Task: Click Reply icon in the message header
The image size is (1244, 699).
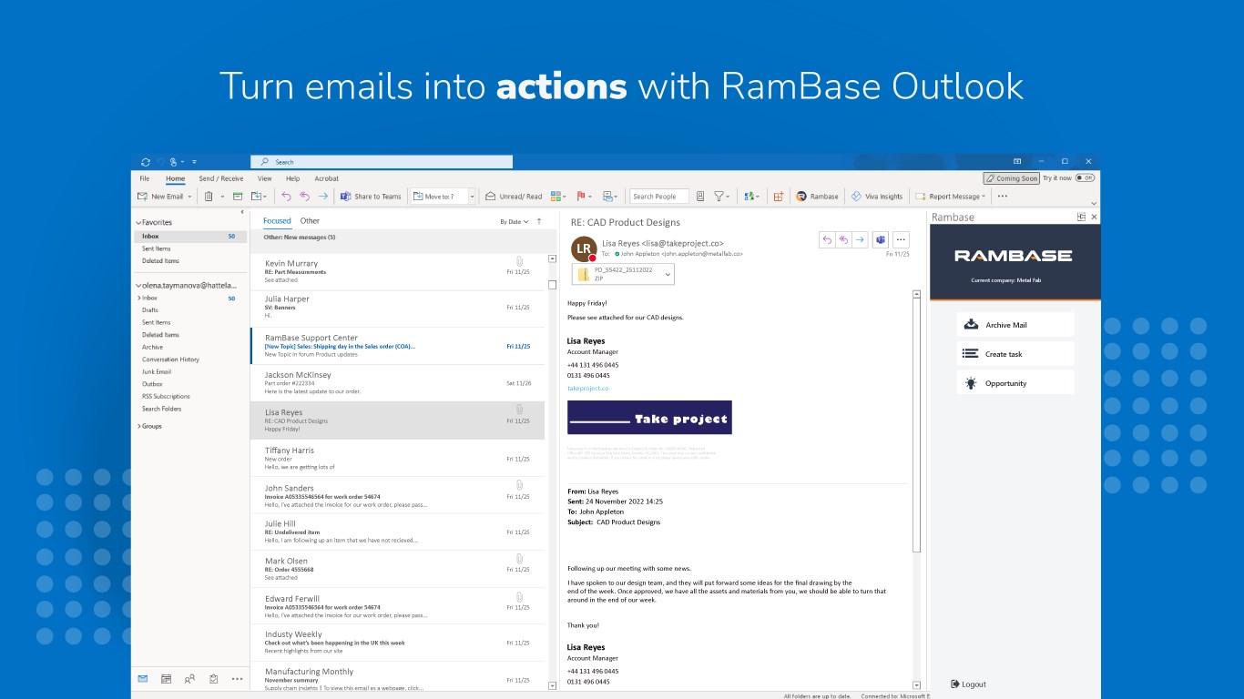Action: coord(827,239)
